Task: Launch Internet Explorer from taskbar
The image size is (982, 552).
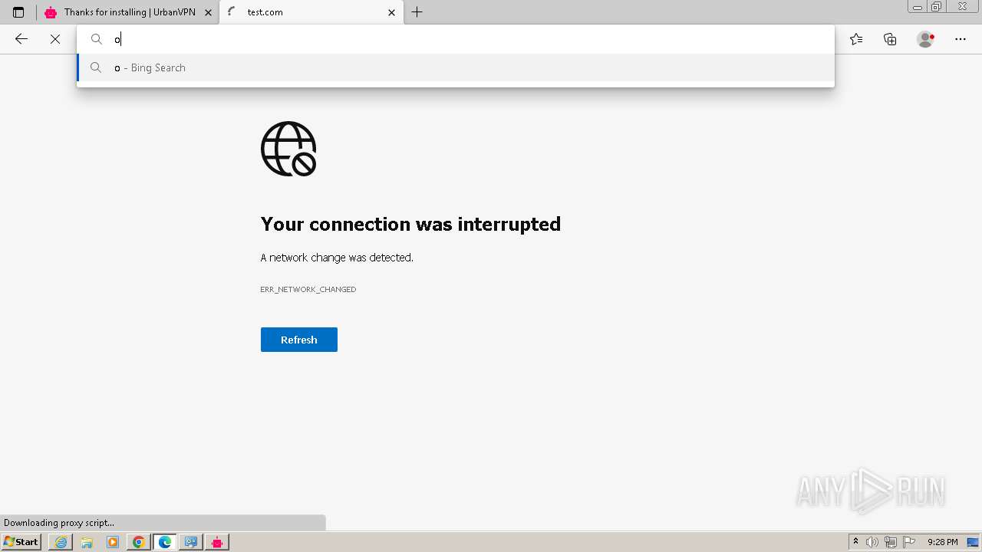Action: pos(61,542)
